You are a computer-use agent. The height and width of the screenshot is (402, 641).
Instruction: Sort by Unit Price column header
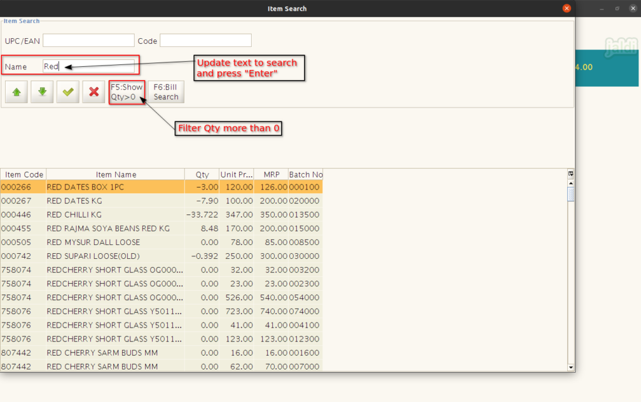(x=237, y=174)
